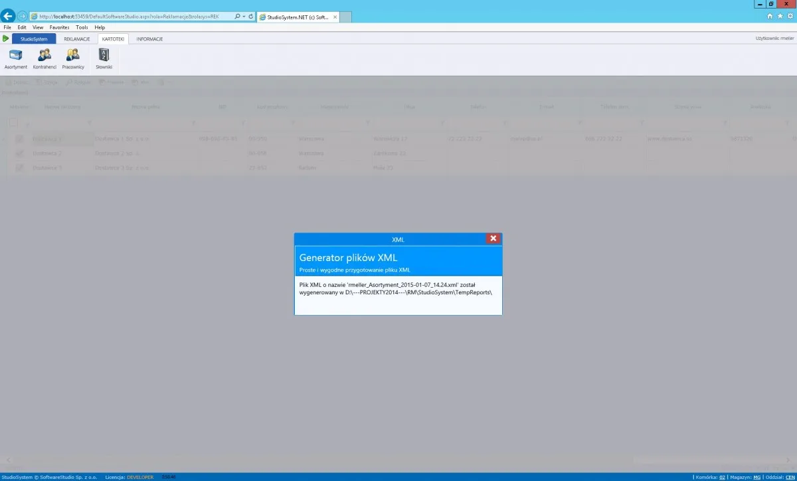Click the StudioSystem © SoftwareStudio footer text
This screenshot has height=481, width=797.
pos(49,477)
